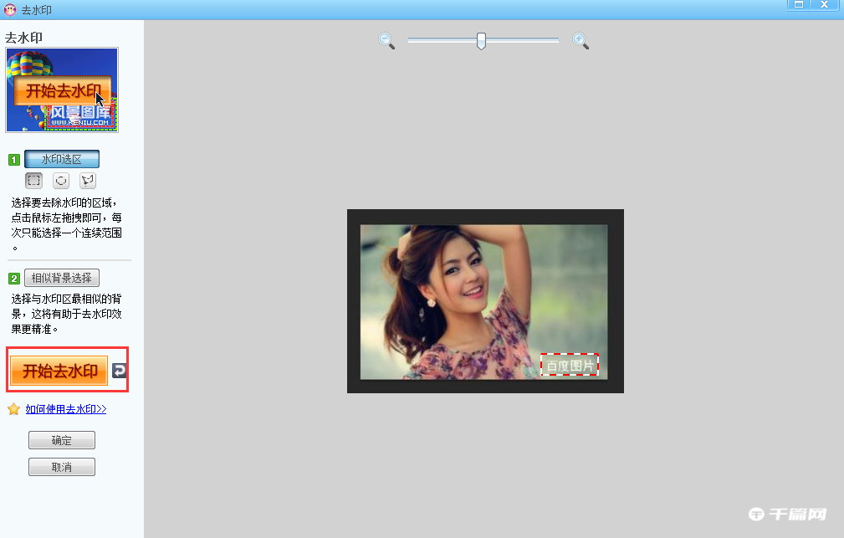Open the 如何使用去水印>> help link

(x=66, y=409)
